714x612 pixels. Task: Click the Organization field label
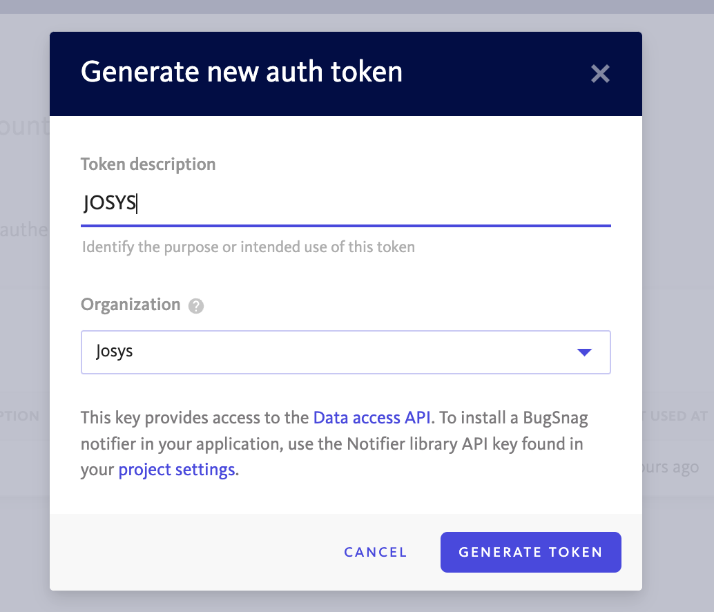click(130, 305)
